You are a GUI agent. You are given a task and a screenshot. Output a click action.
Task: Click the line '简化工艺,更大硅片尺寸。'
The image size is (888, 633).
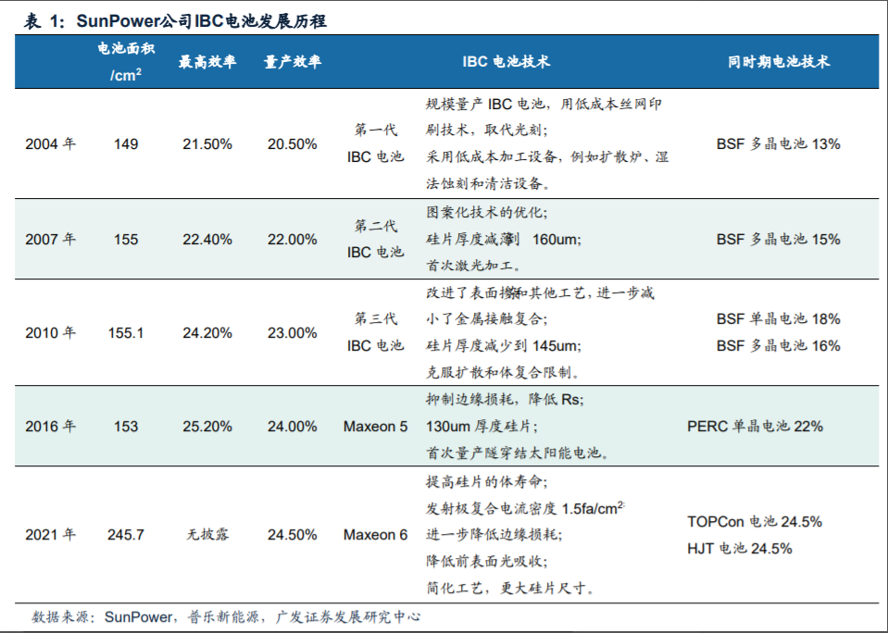coord(510,589)
